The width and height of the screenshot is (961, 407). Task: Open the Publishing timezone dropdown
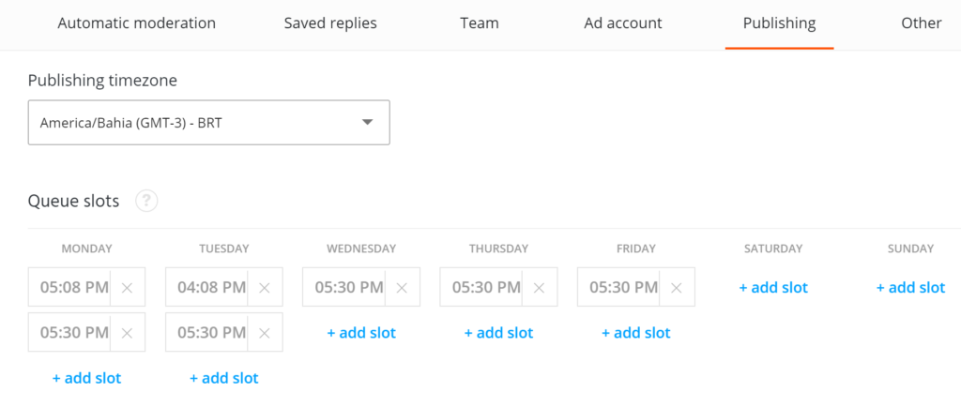(x=208, y=123)
